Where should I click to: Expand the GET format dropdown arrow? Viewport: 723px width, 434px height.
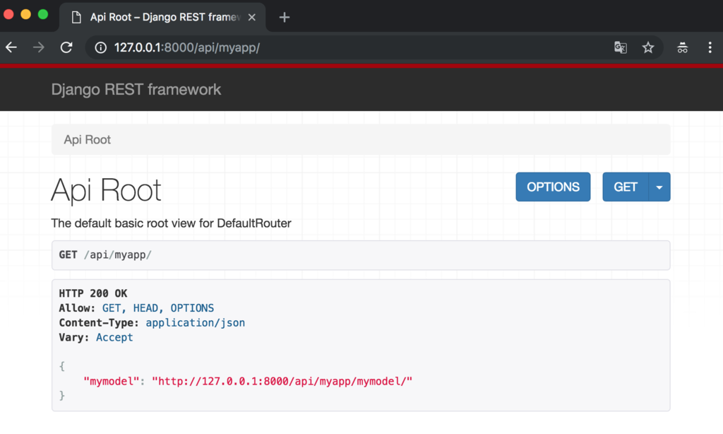[659, 187]
